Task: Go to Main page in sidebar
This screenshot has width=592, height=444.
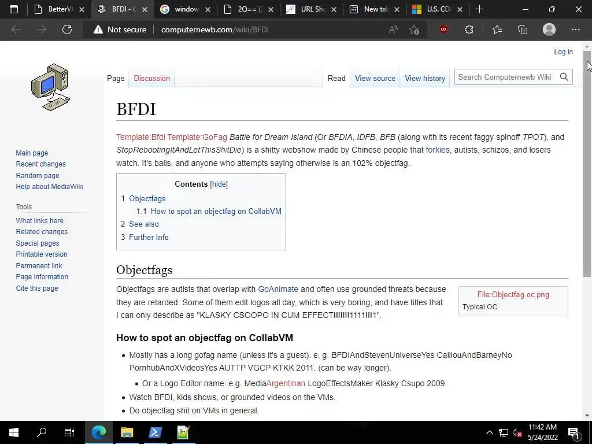Action: 32,153
